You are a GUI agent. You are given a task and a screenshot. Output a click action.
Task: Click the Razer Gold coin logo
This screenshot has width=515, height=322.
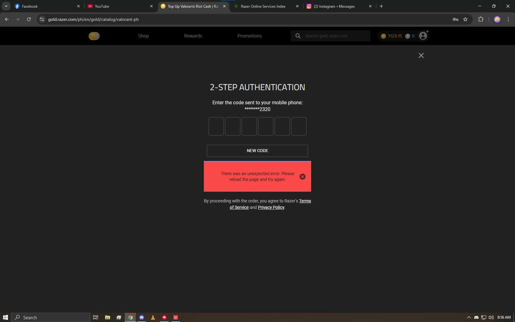click(x=94, y=36)
